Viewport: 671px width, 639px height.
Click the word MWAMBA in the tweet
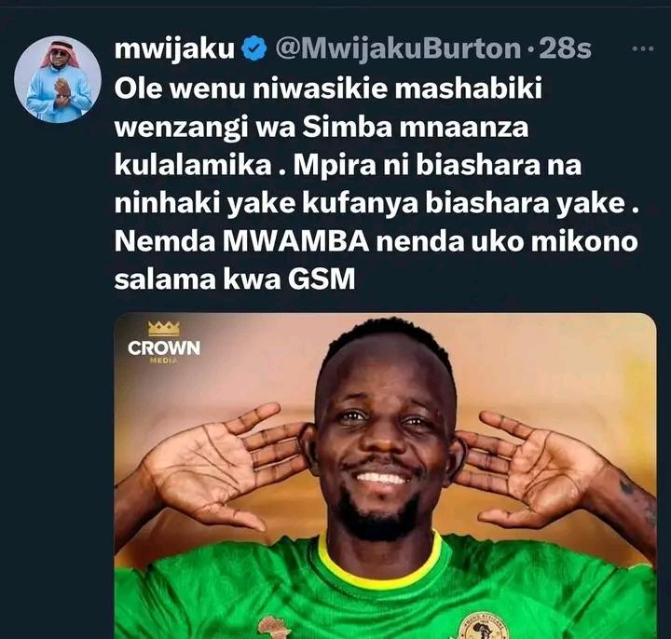coord(295,241)
